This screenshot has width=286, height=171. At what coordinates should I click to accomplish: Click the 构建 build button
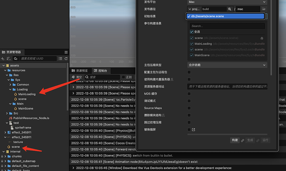pos(235,140)
